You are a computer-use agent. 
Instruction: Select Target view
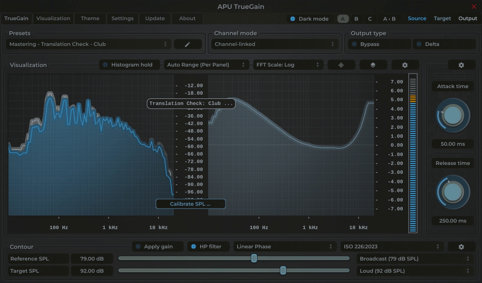(443, 18)
